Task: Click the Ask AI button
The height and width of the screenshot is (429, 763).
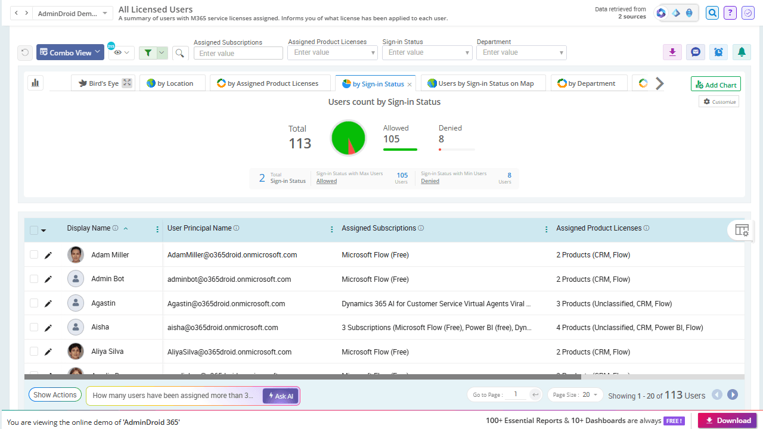Action: coord(281,396)
